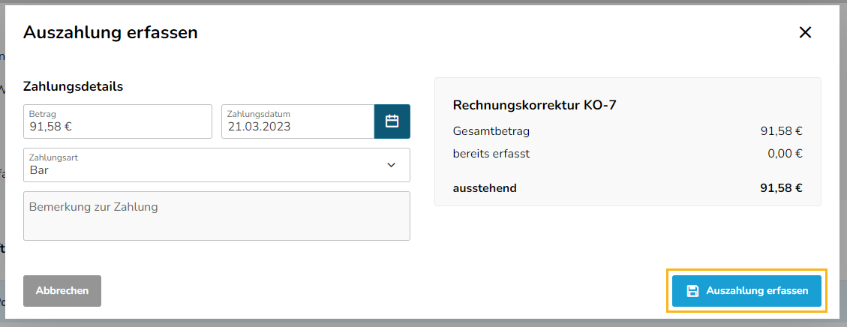
Task: Click the bold ausstehend label
Action: [485, 188]
